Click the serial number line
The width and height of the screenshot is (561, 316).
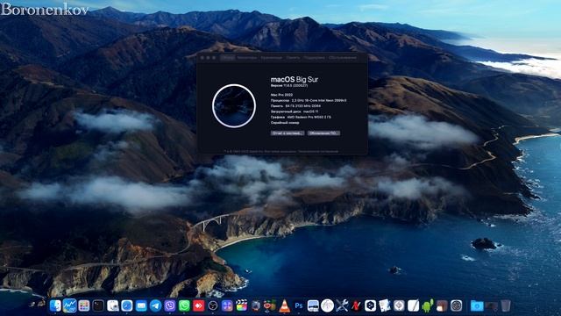[285, 123]
